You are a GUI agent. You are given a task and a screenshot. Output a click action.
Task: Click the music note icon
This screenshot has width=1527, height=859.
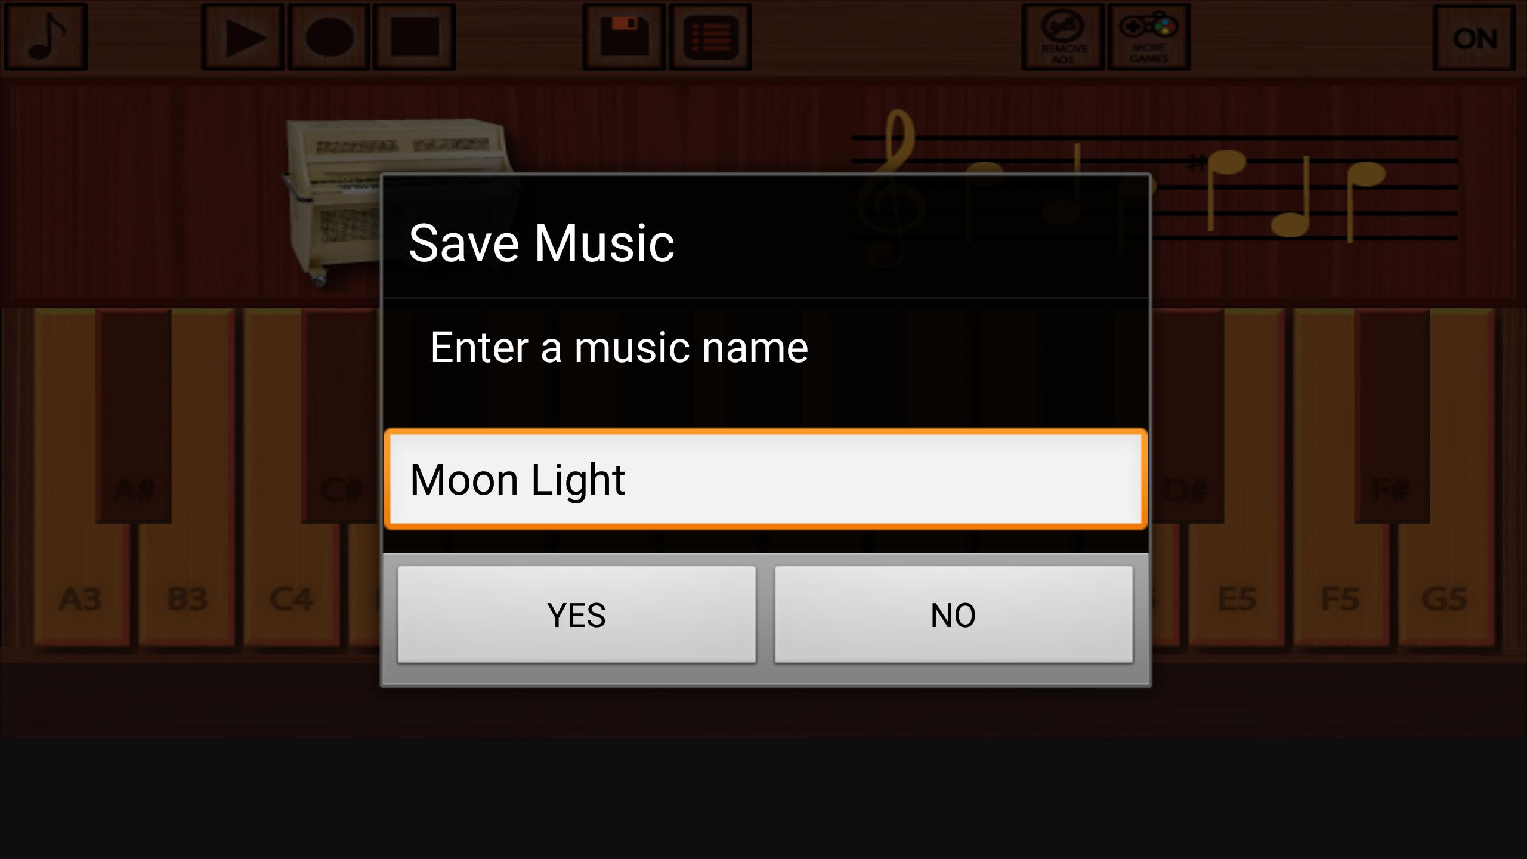[45, 37]
